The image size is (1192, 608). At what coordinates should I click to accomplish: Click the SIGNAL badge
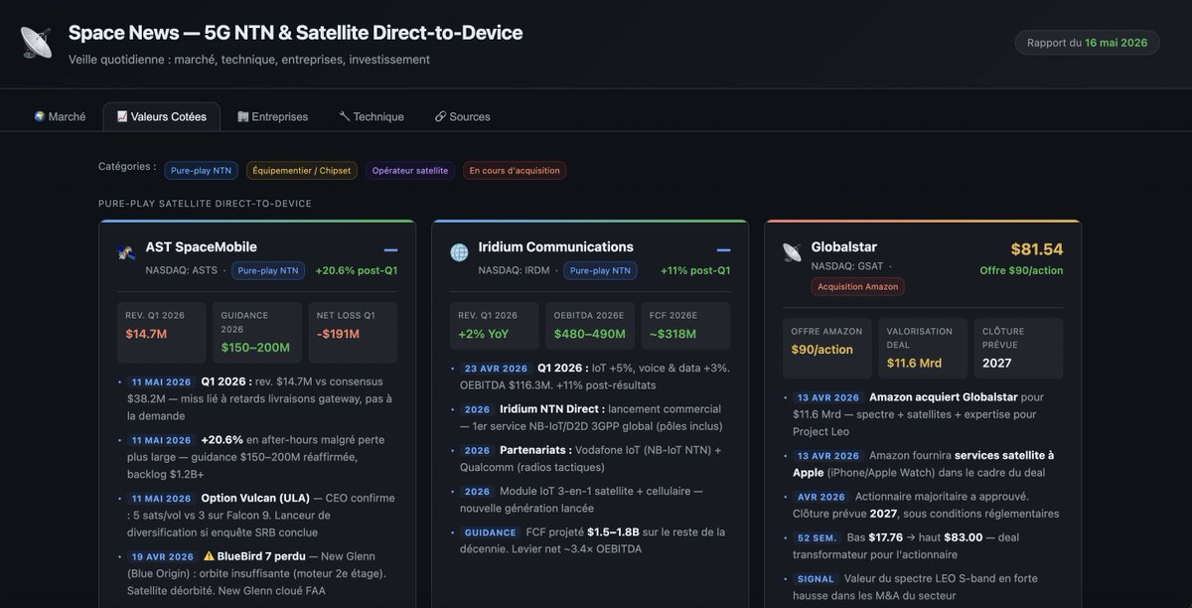pos(816,579)
